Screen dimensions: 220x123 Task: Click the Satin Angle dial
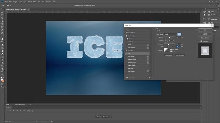[x=166, y=41]
